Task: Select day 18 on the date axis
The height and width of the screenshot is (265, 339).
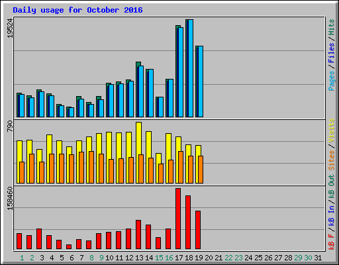Action: [189, 258]
